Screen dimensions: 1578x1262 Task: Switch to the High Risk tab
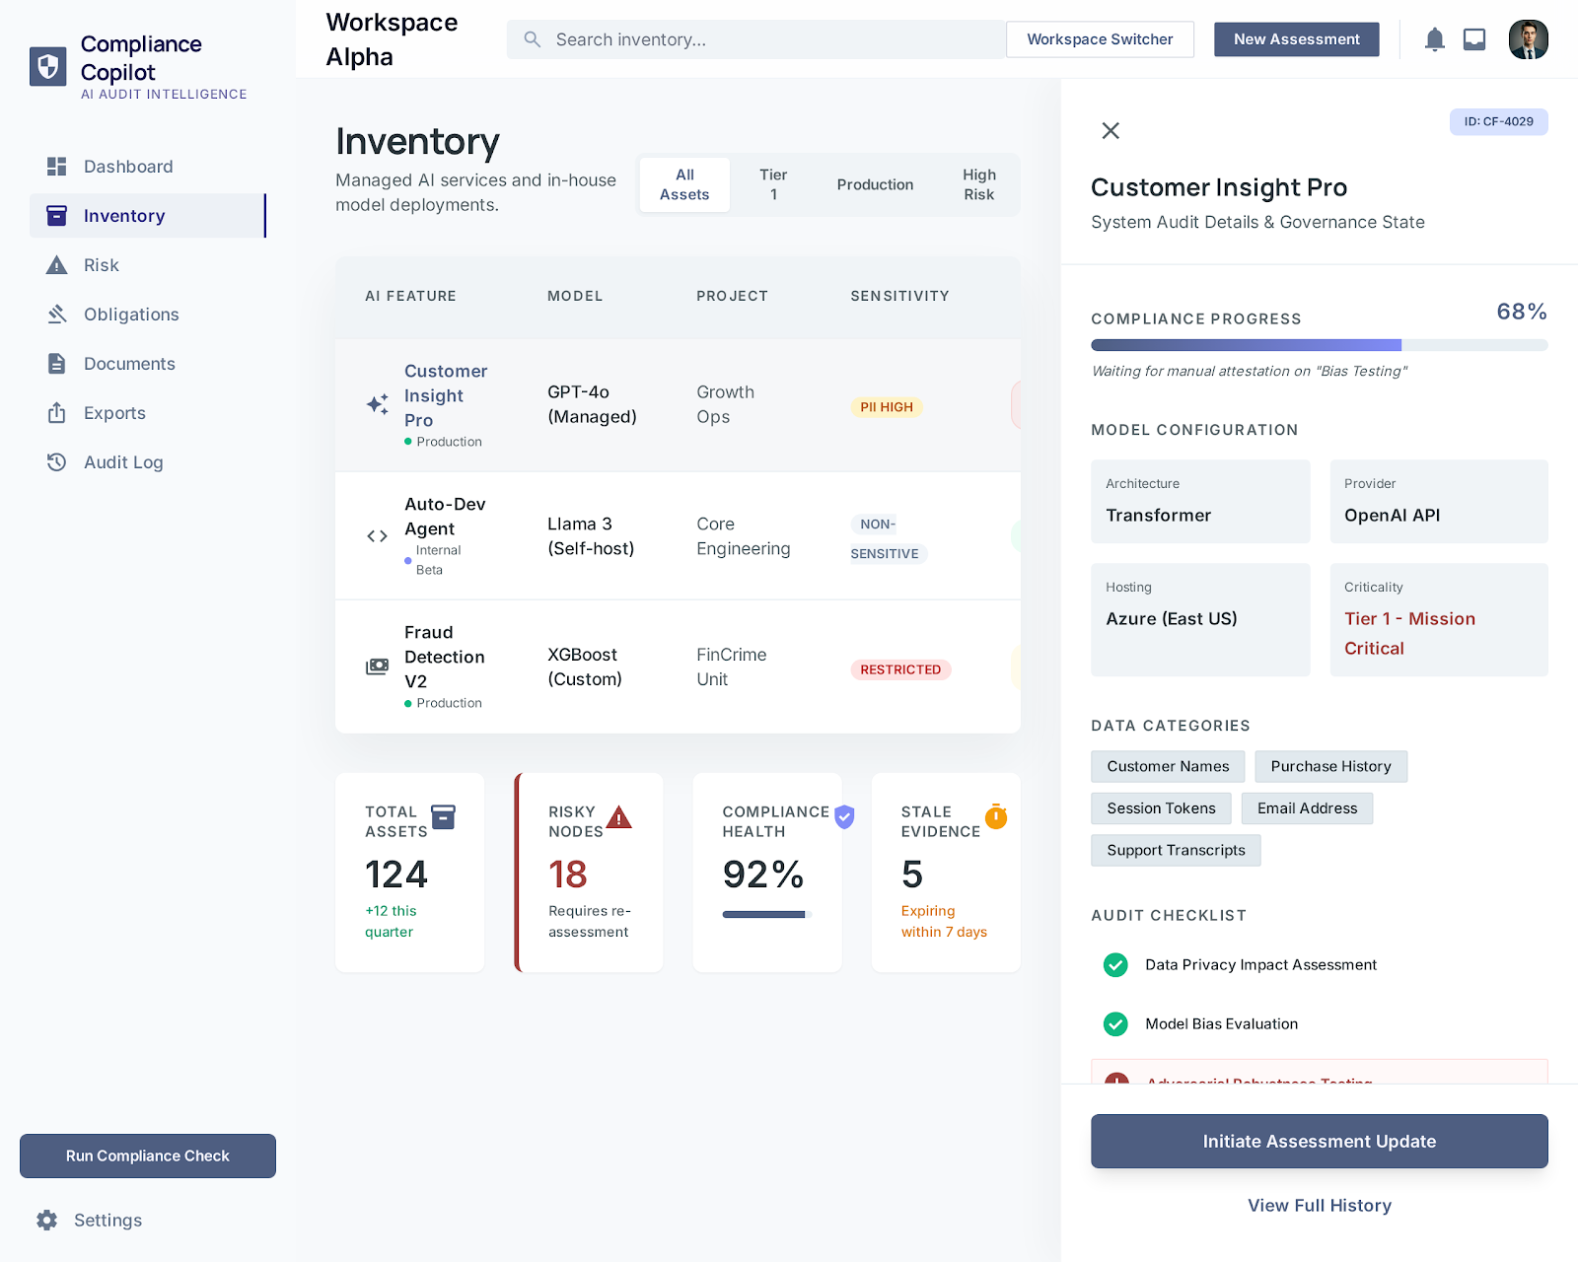978,184
